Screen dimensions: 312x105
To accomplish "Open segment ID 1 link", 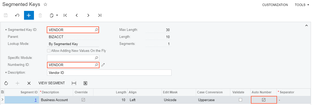I will pos(36,100).
